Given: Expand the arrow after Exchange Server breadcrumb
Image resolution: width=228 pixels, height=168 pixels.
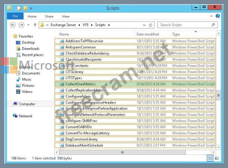Looking at the screenshot, I should pos(80,25).
